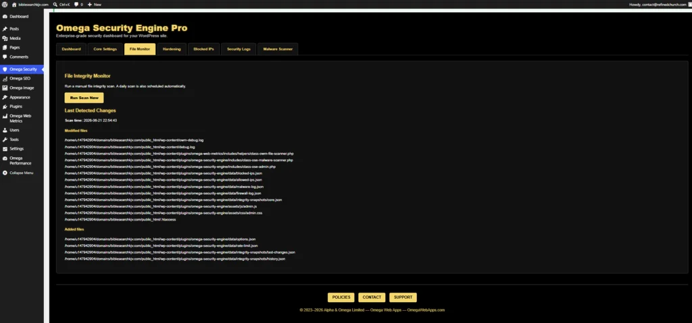Open the Ctrl+K search in admin bar

(61, 5)
